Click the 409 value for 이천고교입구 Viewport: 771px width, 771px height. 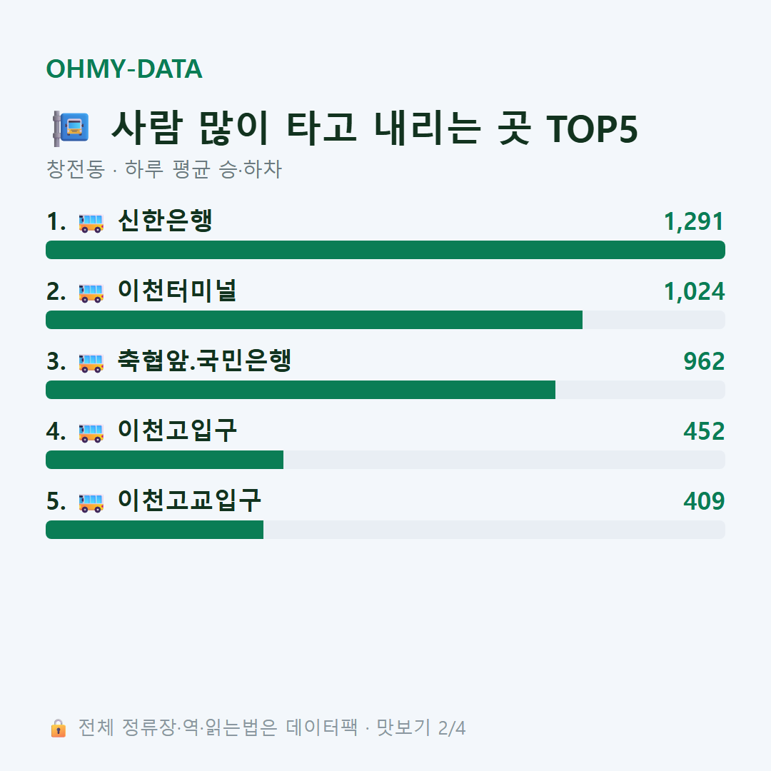click(x=704, y=501)
